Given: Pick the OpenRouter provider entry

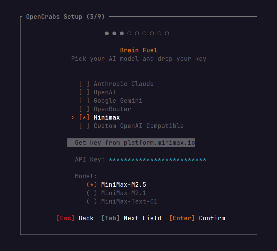Looking at the screenshot, I should click(x=105, y=109).
